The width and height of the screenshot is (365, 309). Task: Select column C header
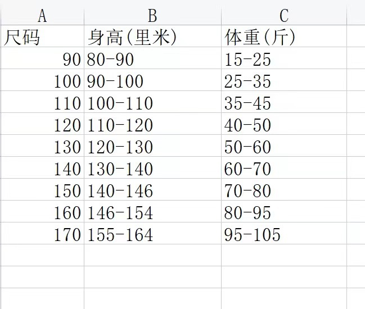(x=283, y=16)
